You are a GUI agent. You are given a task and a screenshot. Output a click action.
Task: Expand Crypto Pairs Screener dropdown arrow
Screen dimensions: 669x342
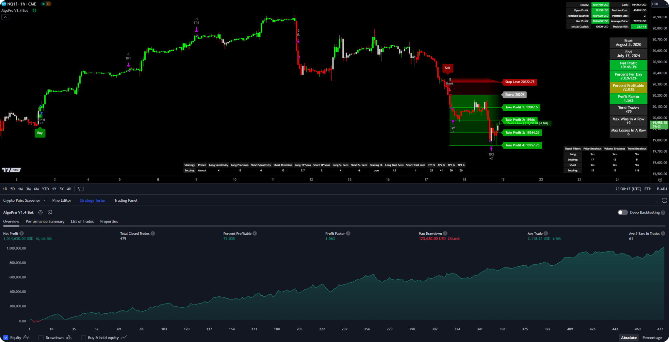(x=45, y=201)
